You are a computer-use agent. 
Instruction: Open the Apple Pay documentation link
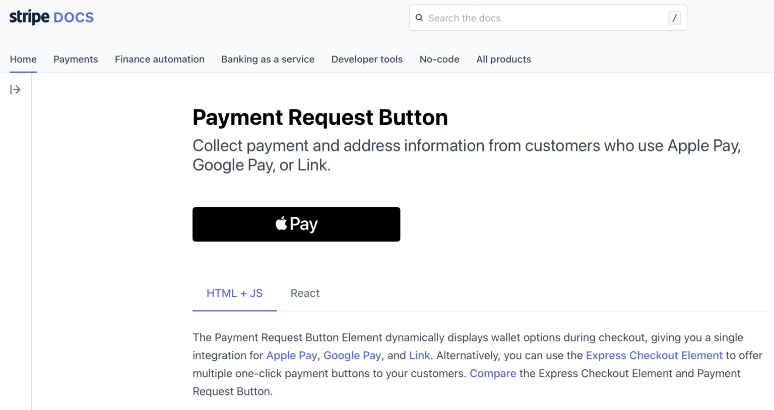point(292,356)
